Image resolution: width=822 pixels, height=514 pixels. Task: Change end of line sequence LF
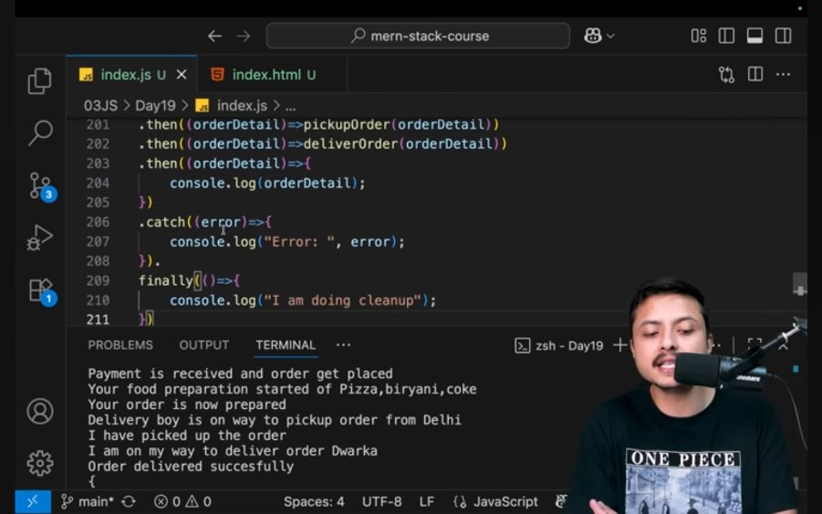426,502
